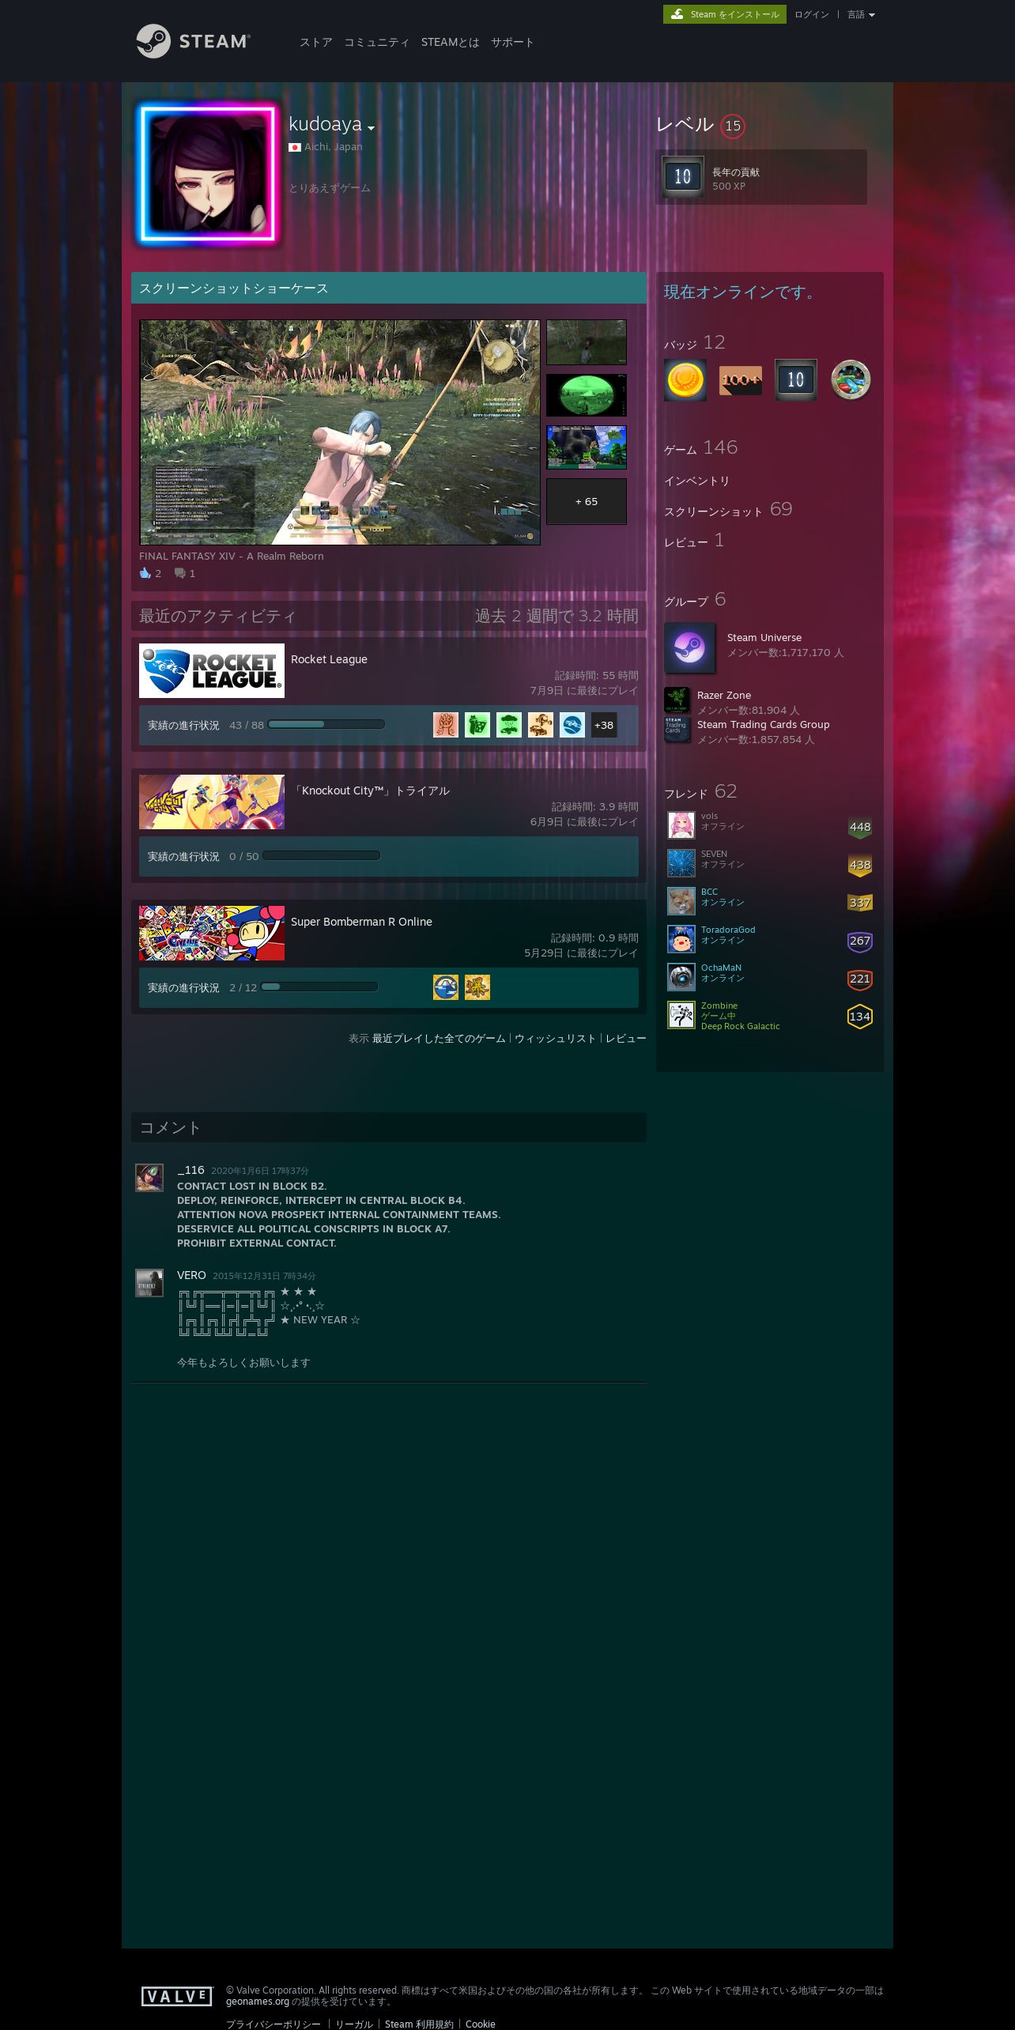Open the フレンド 62 link
1015x2030 pixels.
pyautogui.click(x=700, y=792)
